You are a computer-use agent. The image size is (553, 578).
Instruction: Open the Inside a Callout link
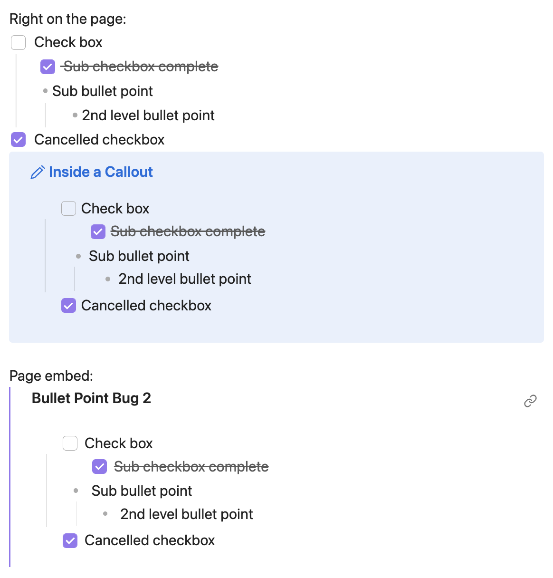click(101, 172)
